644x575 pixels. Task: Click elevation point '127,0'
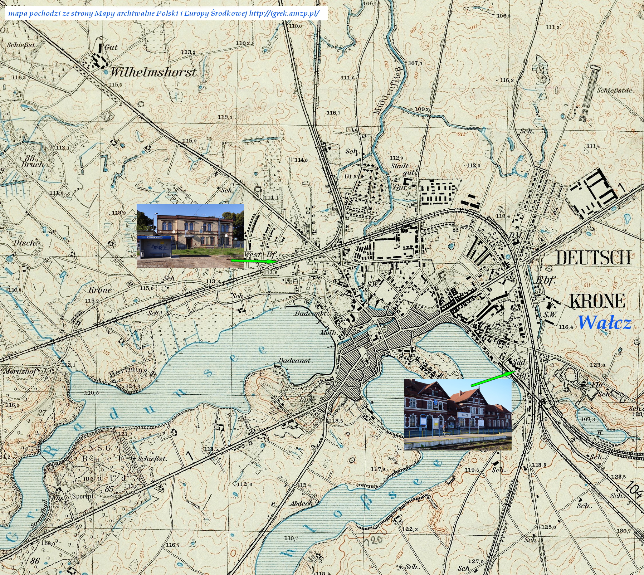[476, 561]
